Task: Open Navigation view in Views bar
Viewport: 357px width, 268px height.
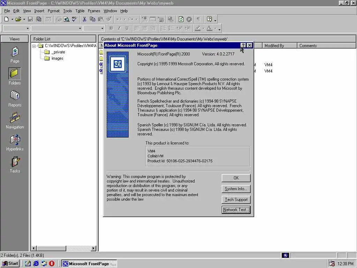Action: 15,120
